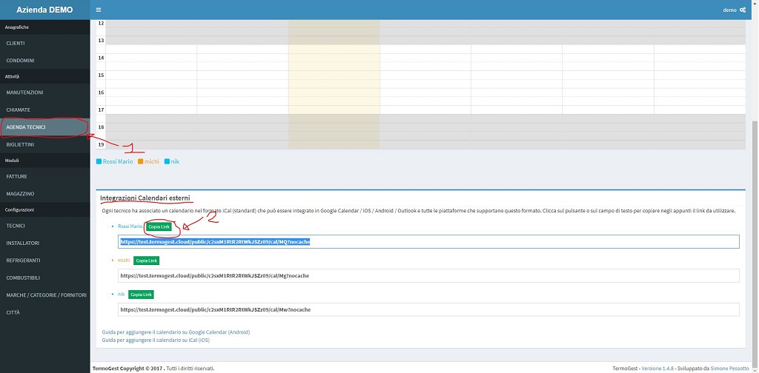The image size is (759, 373).
Task: Toggle the hamburger sidebar menu icon
Action: pos(99,10)
